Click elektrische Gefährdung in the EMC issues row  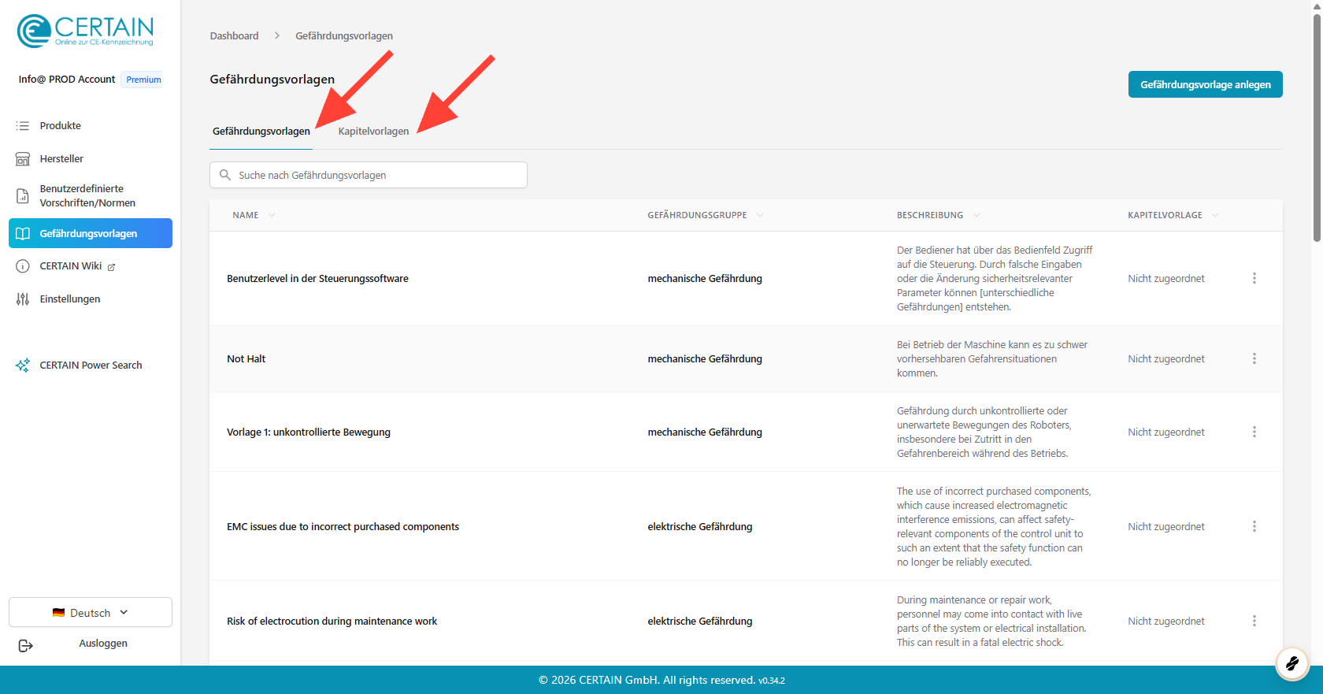click(x=700, y=527)
